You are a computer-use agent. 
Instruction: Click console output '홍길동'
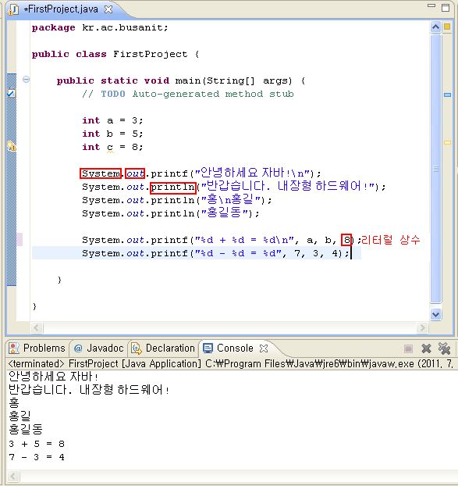(26, 429)
